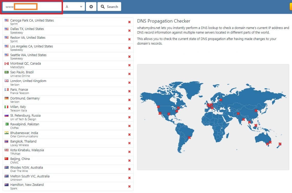
Task: Click the domain name input field
Action: tap(32, 7)
